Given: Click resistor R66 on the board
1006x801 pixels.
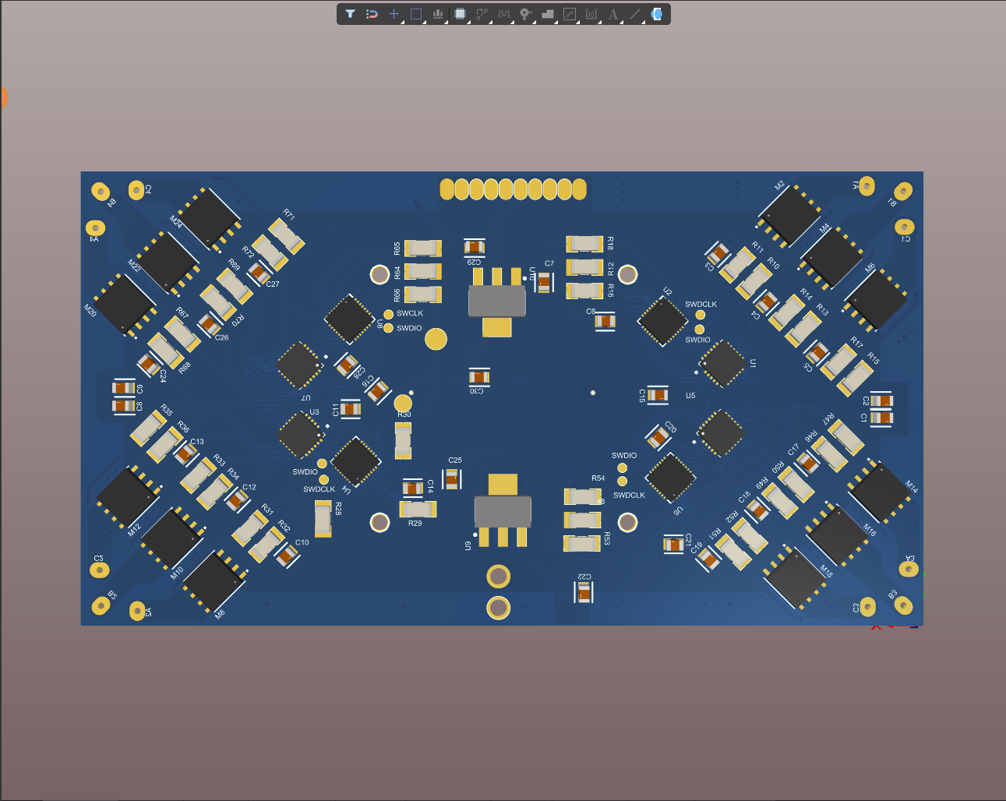Looking at the screenshot, I should (422, 294).
